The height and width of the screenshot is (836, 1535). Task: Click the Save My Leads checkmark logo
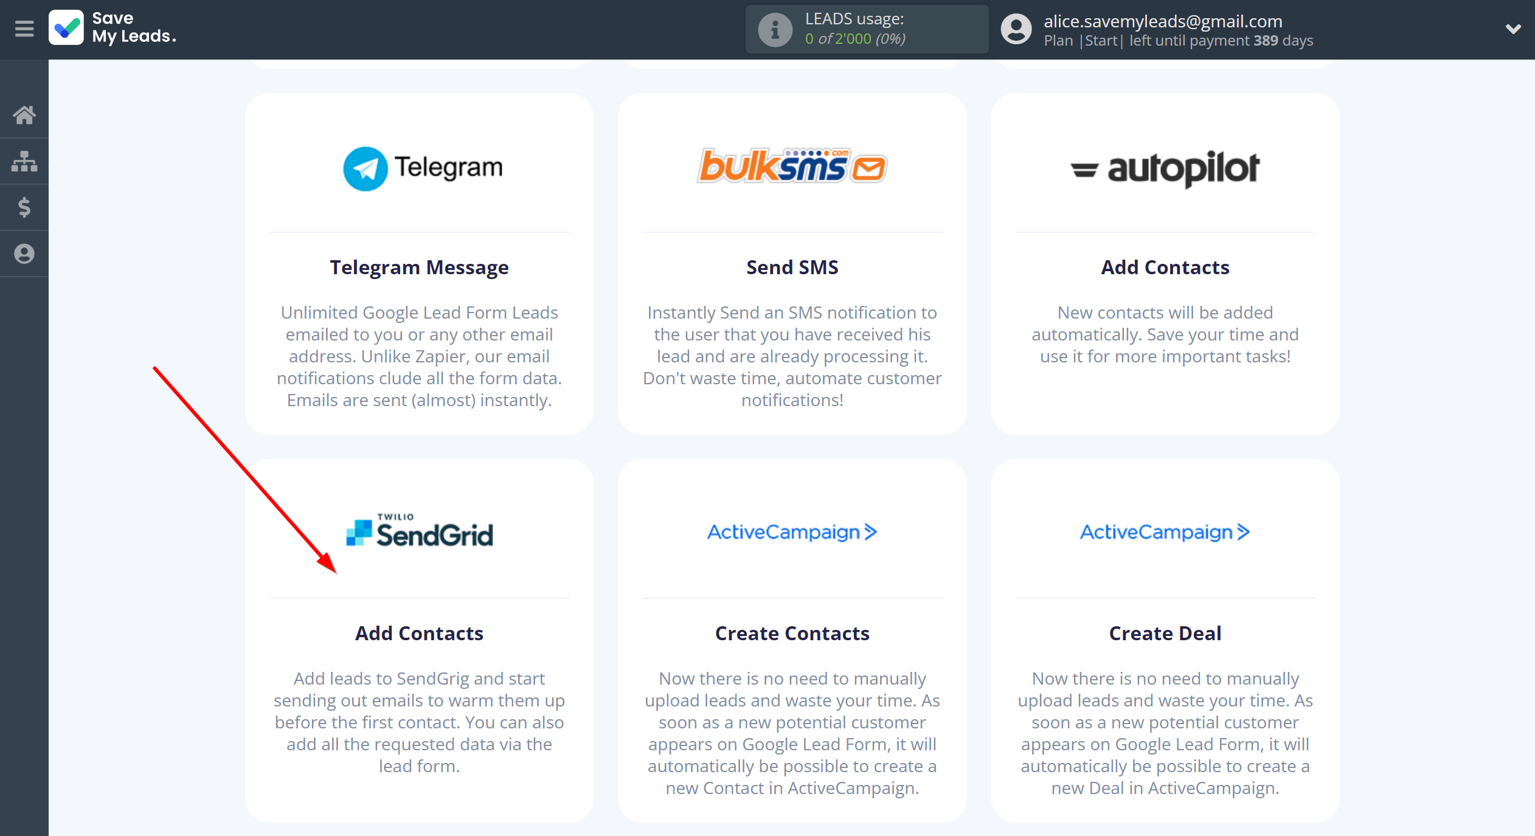66,28
